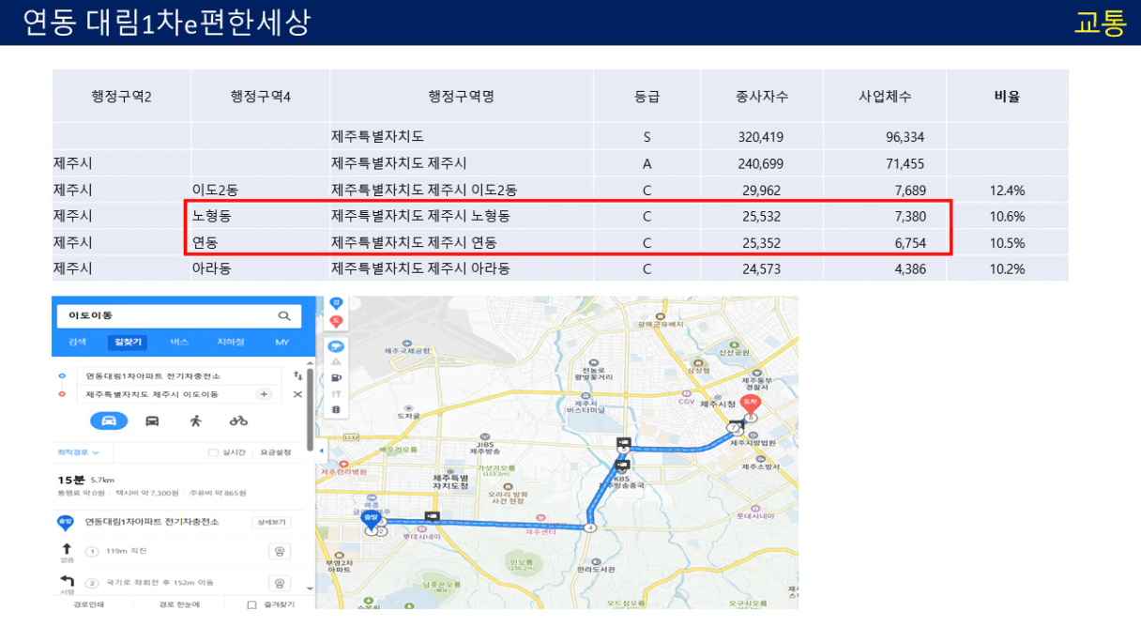
Task: Switch to the 검색 tab
Action: 77,343
